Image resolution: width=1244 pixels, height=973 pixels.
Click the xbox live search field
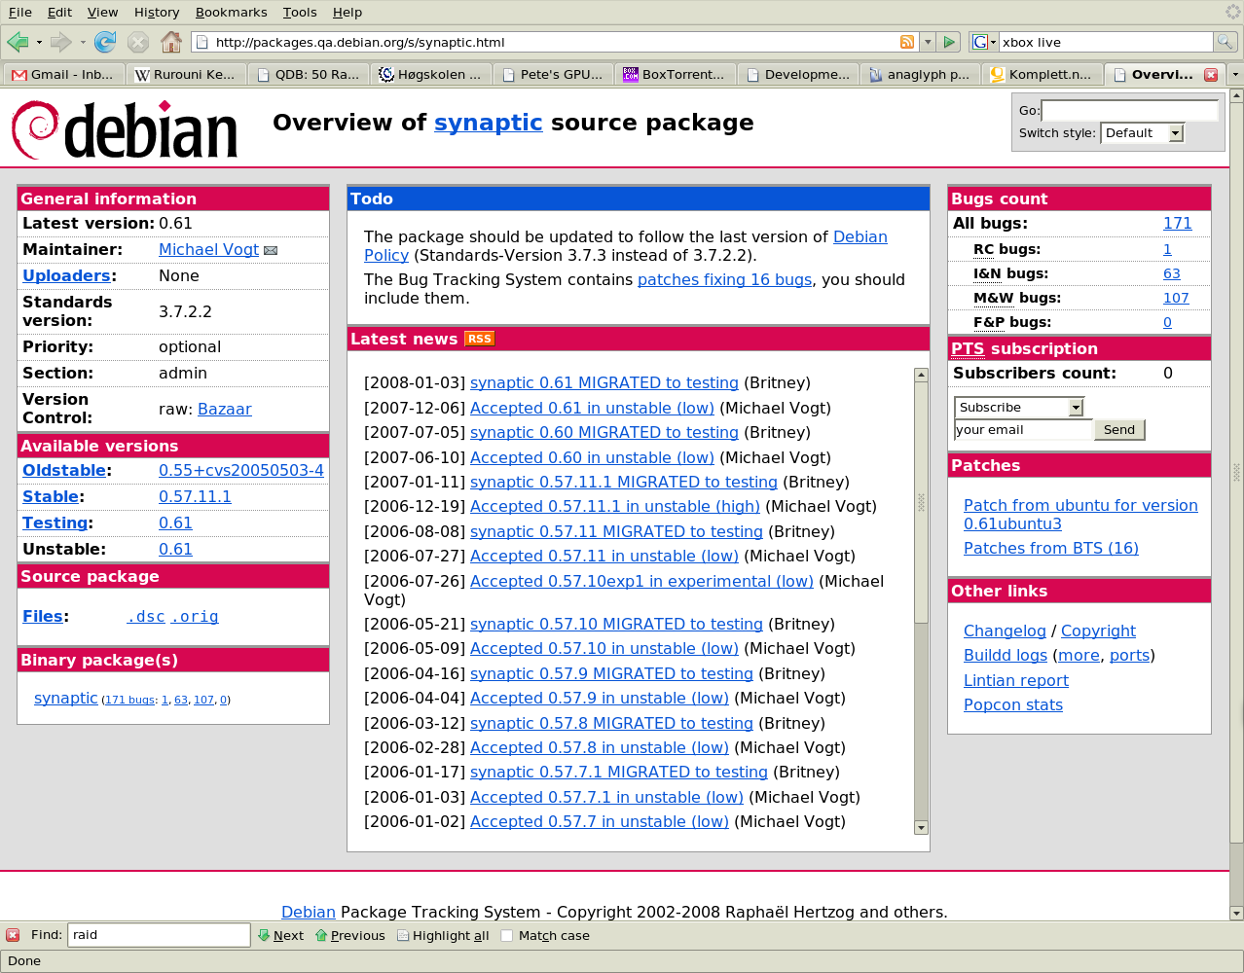(x=1106, y=42)
